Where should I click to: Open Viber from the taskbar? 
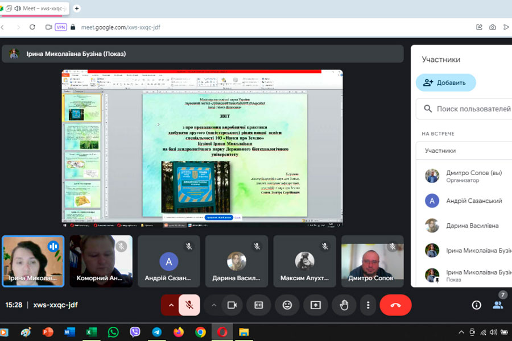tap(135, 332)
